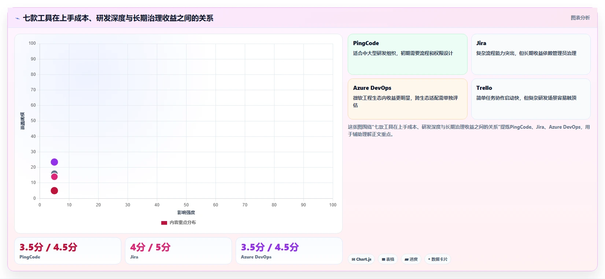Viewport: 605px width, 279px height.
Task: Click the Azure DevOps 3.5分 / 4.5分 stat card
Action: [x=289, y=251]
